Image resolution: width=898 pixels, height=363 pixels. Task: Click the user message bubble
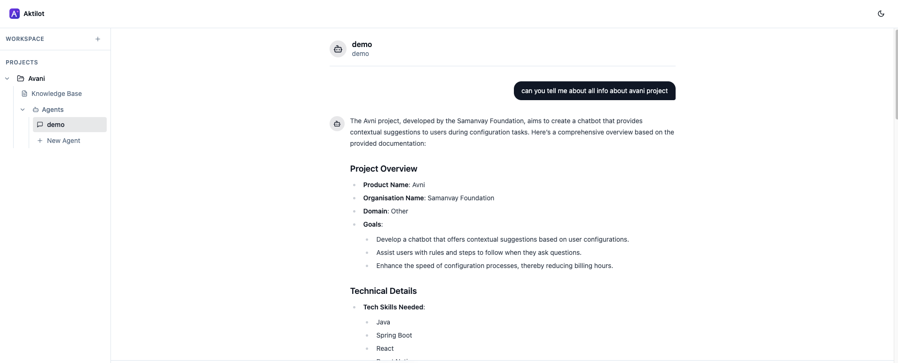[x=594, y=91]
